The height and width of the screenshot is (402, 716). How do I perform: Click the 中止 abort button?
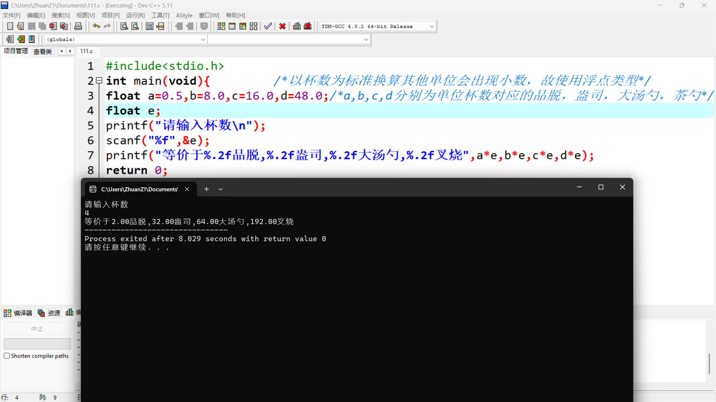pyautogui.click(x=37, y=329)
